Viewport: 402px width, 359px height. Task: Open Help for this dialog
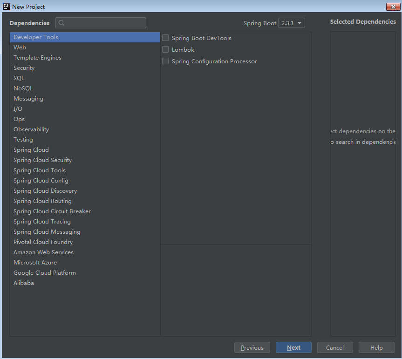pyautogui.click(x=376, y=347)
